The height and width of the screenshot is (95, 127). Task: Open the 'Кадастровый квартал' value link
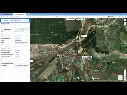(17, 38)
